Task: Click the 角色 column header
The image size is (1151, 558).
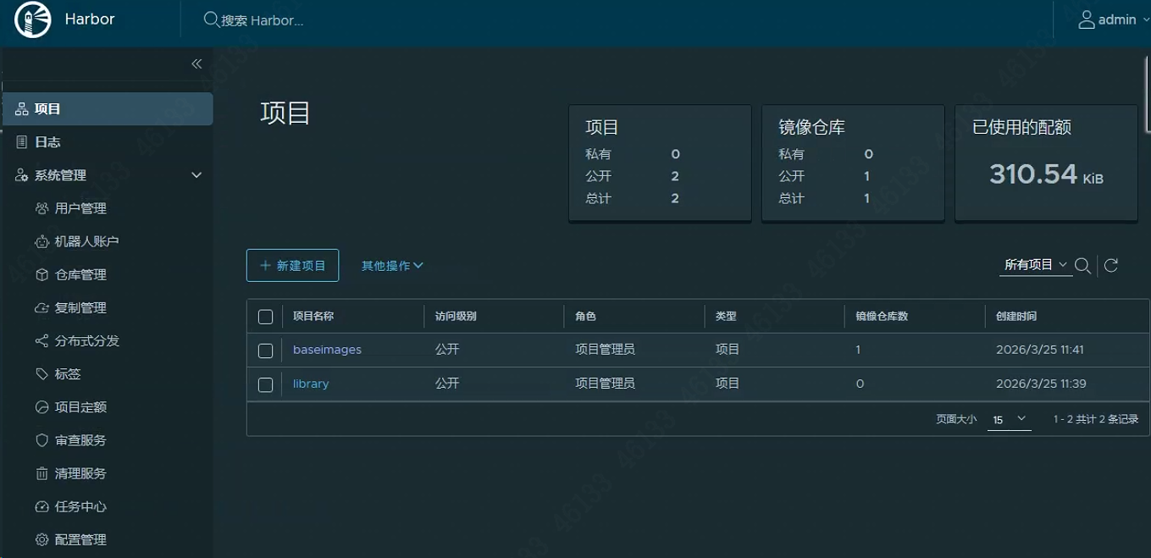Action: click(x=586, y=317)
